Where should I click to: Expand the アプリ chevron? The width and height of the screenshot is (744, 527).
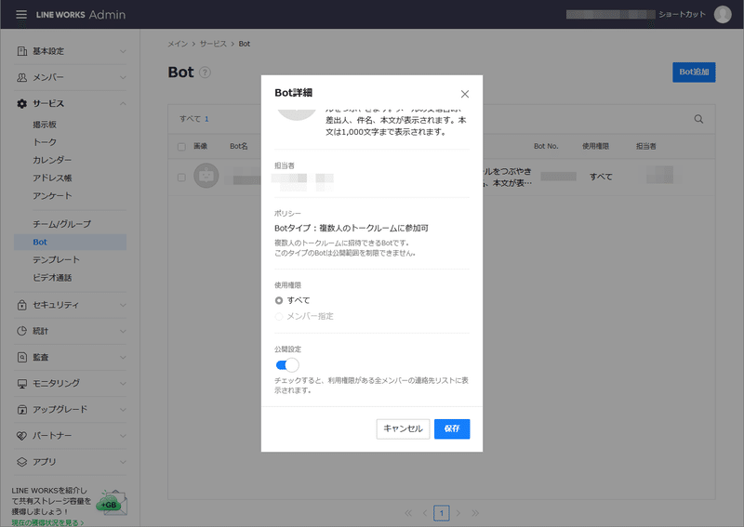[123, 462]
